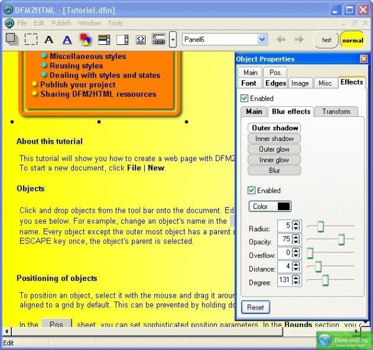
Task: Open the toolbar overflow arrow button
Action: coord(173,40)
